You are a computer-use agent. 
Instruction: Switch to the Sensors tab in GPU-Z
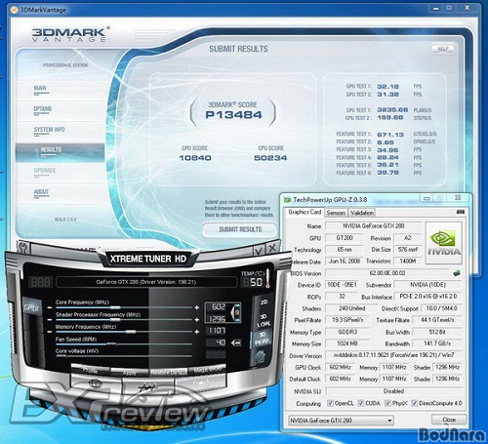tap(336, 213)
